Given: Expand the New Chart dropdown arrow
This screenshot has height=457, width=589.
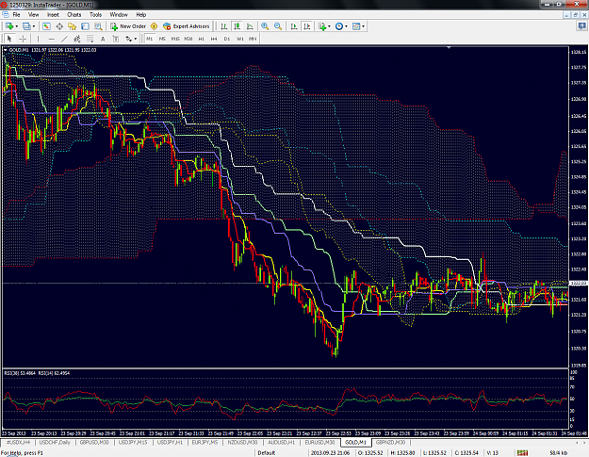Looking at the screenshot, I should point(17,26).
